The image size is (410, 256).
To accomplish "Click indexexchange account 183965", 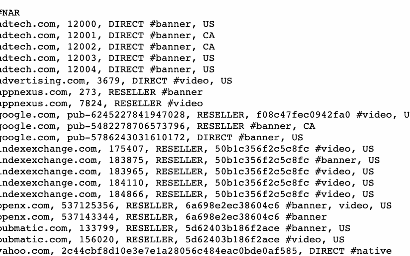I will click(126, 172).
